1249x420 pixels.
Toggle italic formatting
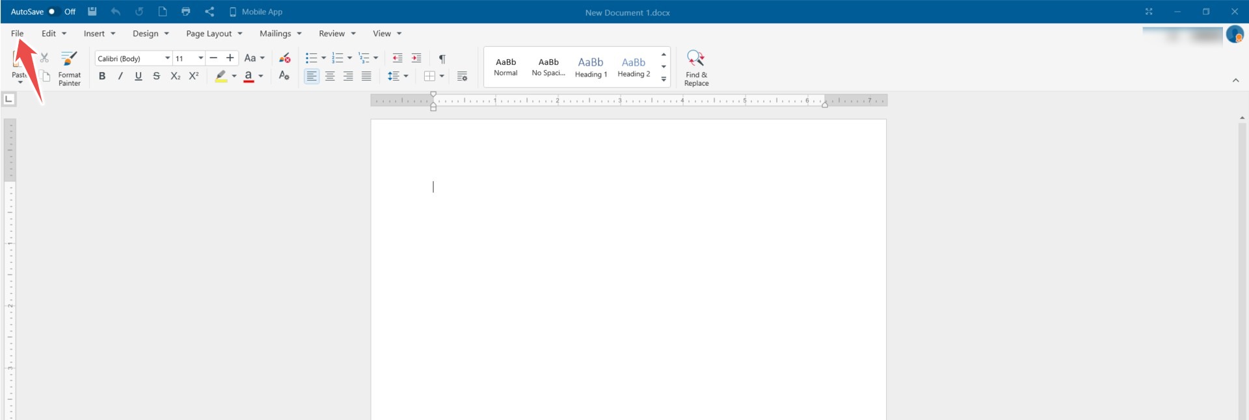tap(120, 76)
